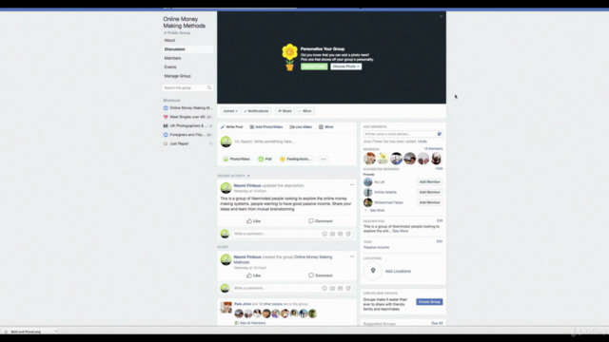The width and height of the screenshot is (609, 342).
Task: Click the Share button
Action: tap(285, 111)
